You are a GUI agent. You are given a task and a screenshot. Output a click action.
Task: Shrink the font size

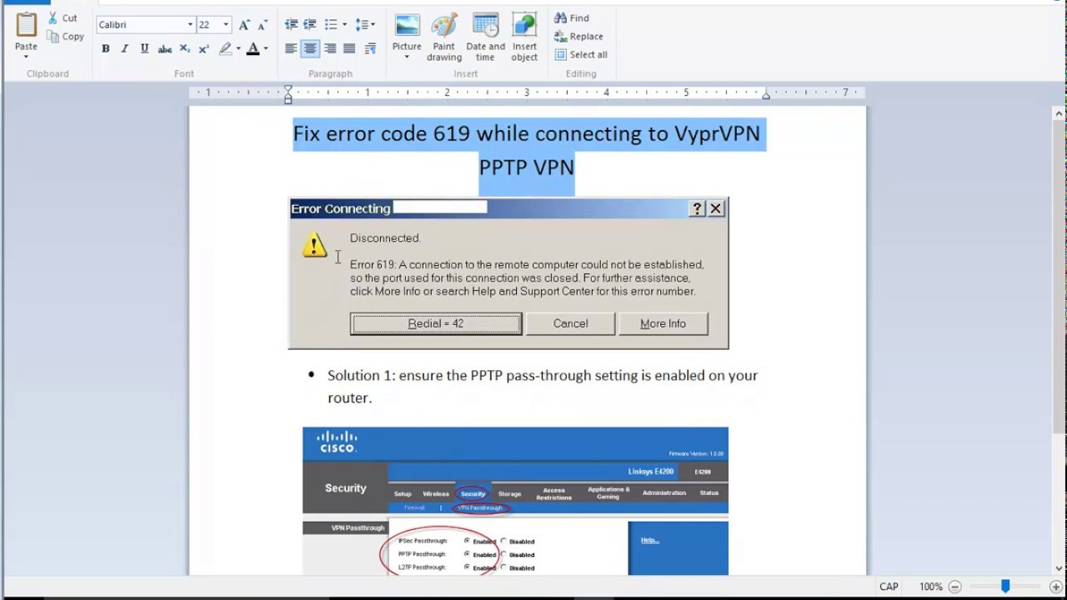[263, 25]
